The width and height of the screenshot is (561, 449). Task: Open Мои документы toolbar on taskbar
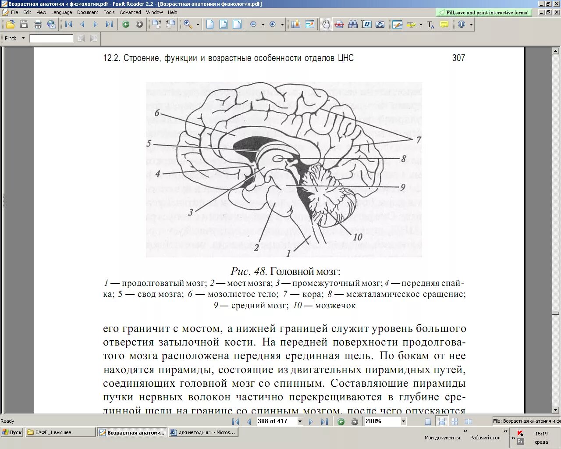pyautogui.click(x=442, y=438)
